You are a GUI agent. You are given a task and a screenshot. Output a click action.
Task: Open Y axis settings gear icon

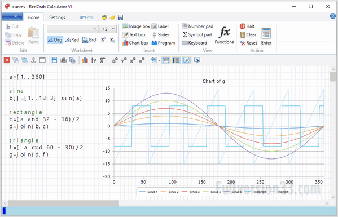point(124,60)
